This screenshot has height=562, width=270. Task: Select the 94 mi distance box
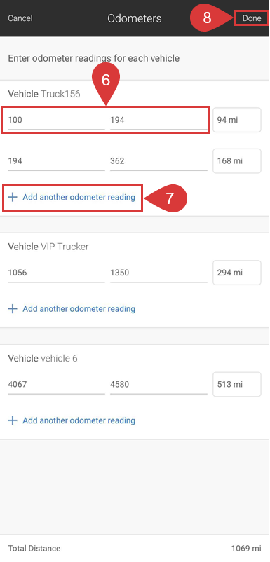pyautogui.click(x=237, y=120)
